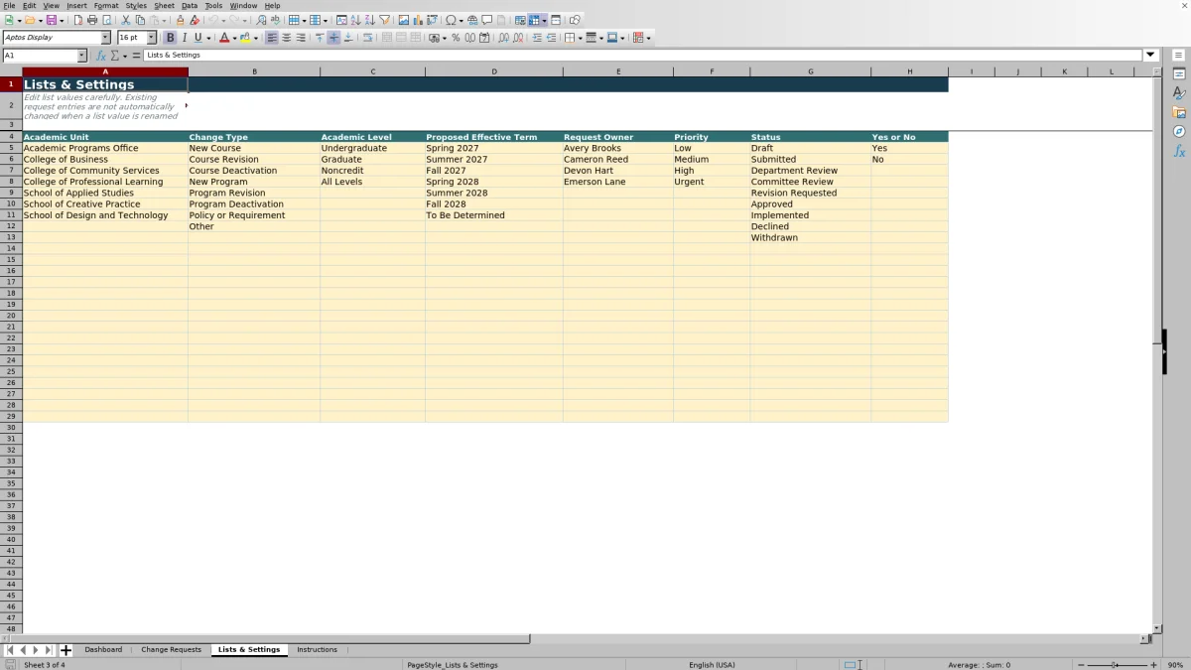Toggle Freeze Rows and Columns
Screen dimensions: 1191x670
click(534, 20)
